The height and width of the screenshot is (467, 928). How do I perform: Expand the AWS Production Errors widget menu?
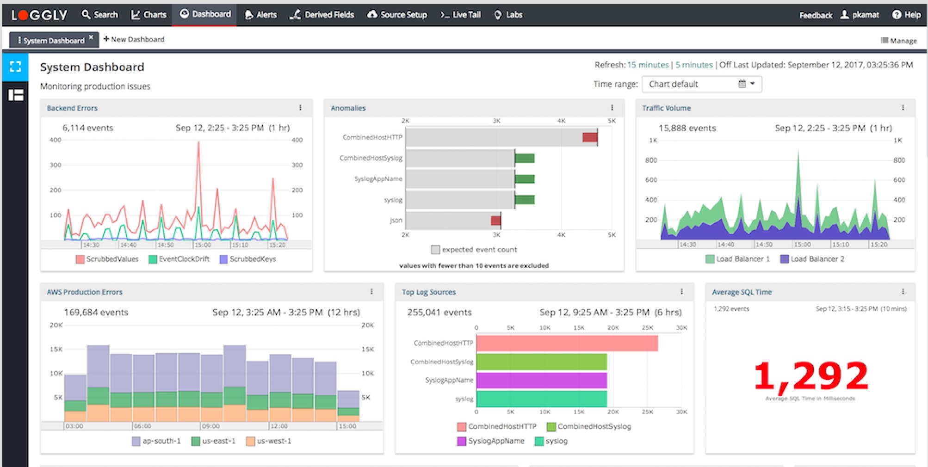point(371,292)
